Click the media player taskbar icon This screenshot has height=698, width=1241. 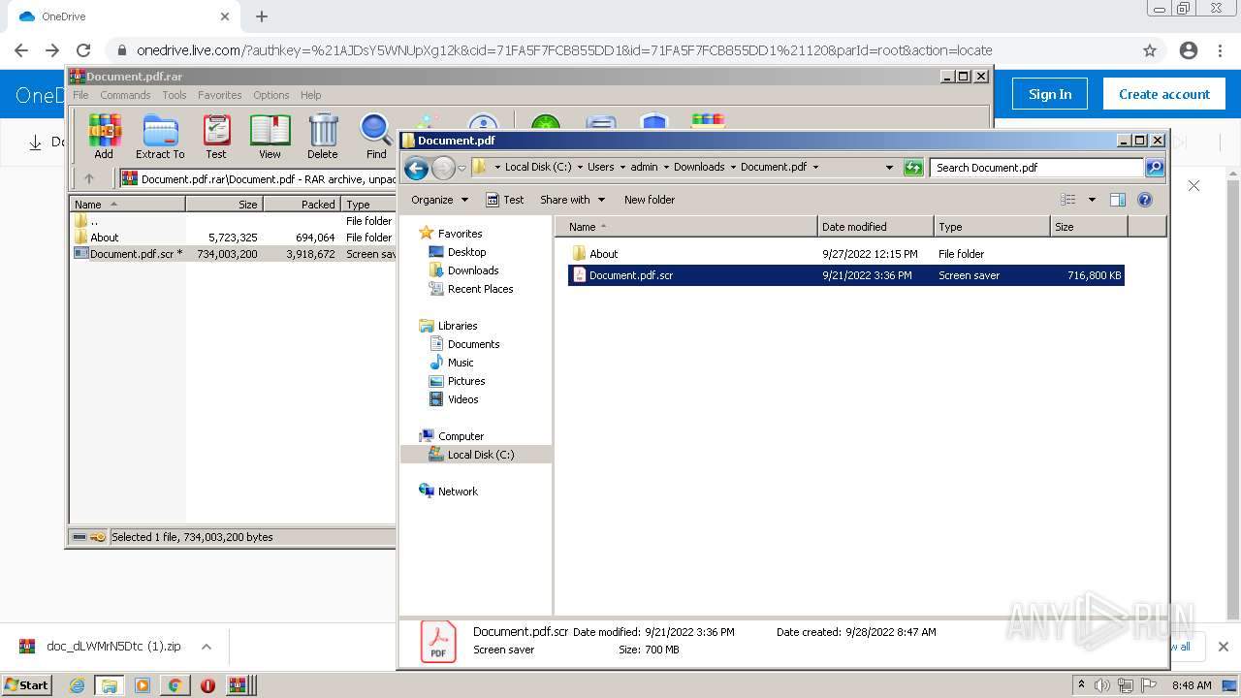click(142, 685)
